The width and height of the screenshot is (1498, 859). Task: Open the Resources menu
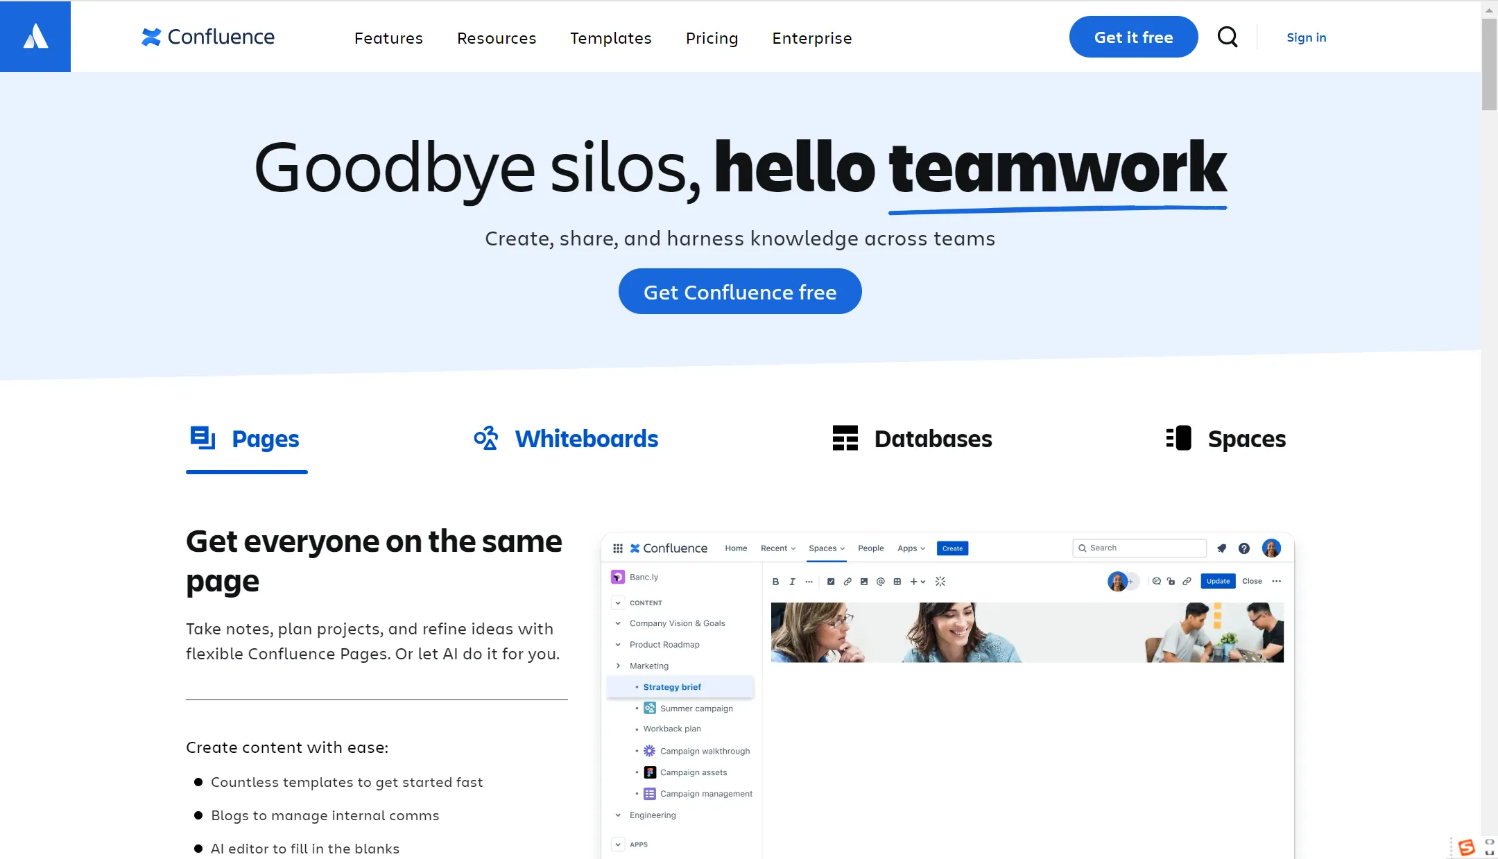click(x=497, y=38)
